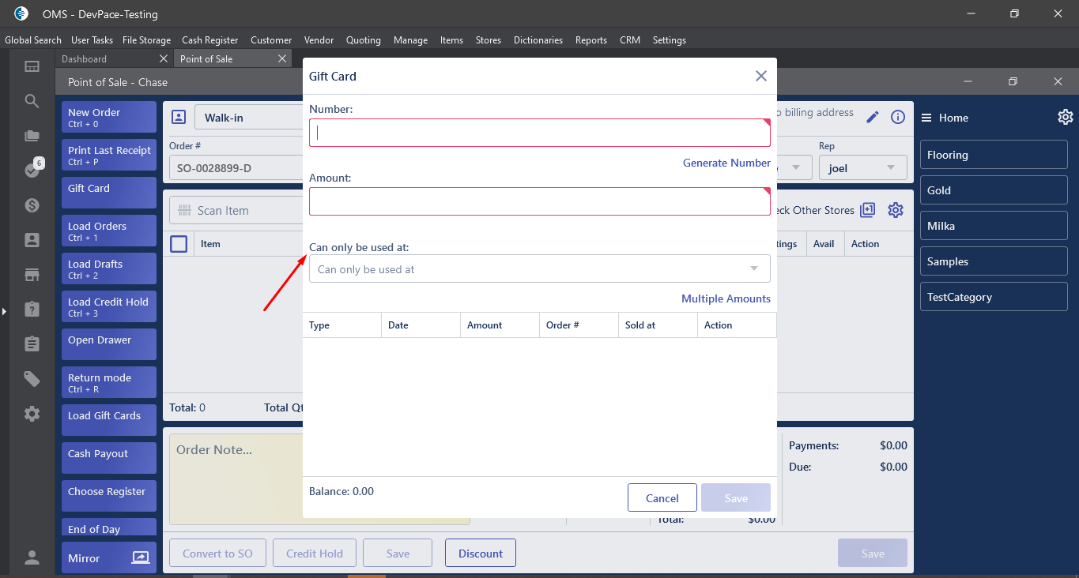
Task: Open the Dictionaries menu
Action: pyautogui.click(x=538, y=40)
